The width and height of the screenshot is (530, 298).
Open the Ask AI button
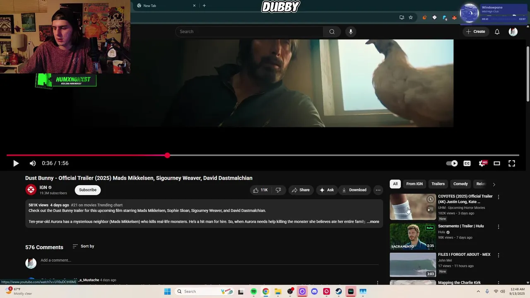[327, 190]
